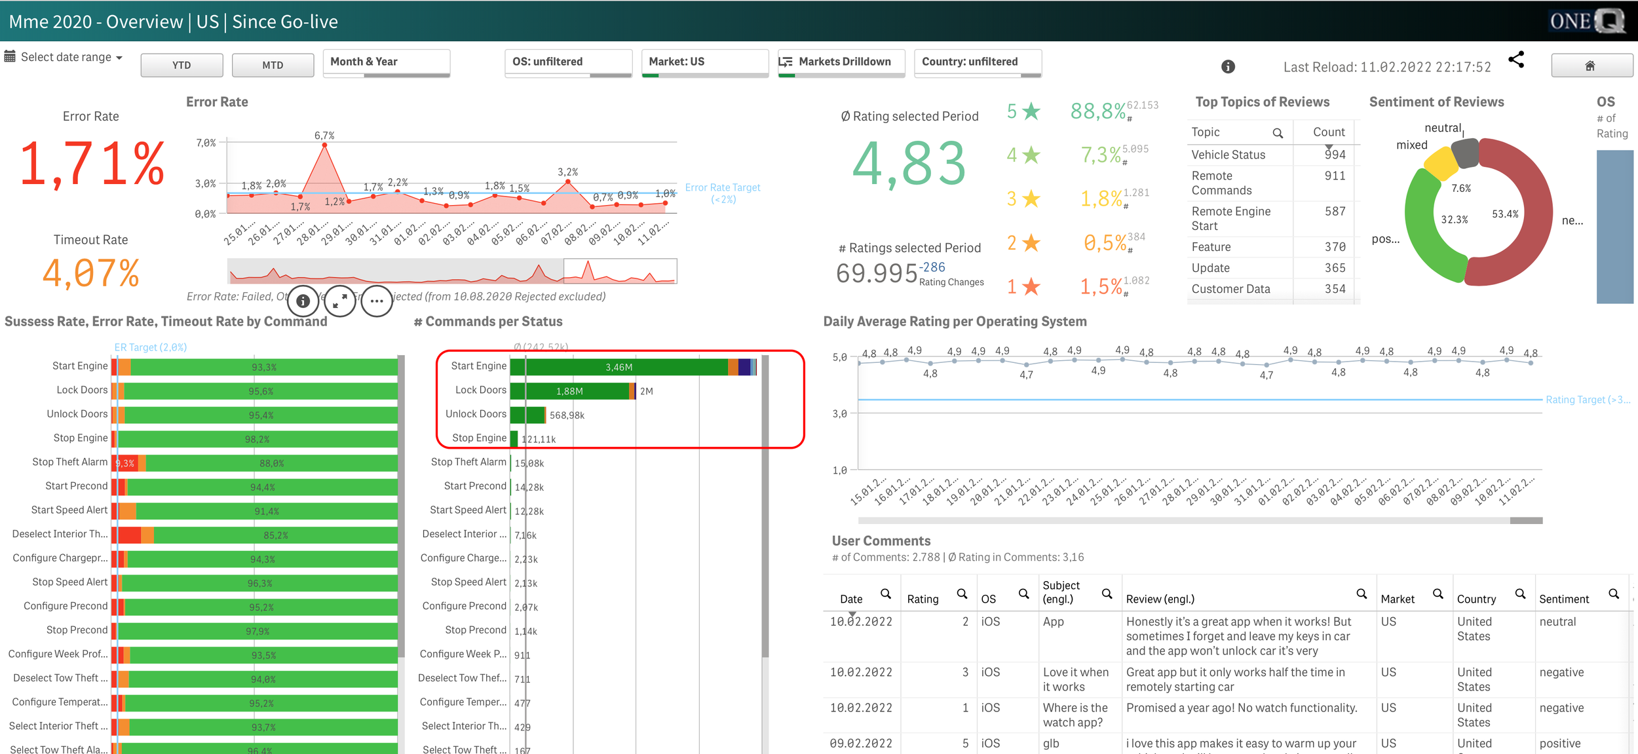Viewport: 1638px width, 754px height.
Task: Open the info icon beside Last Reload
Action: coord(1228,67)
